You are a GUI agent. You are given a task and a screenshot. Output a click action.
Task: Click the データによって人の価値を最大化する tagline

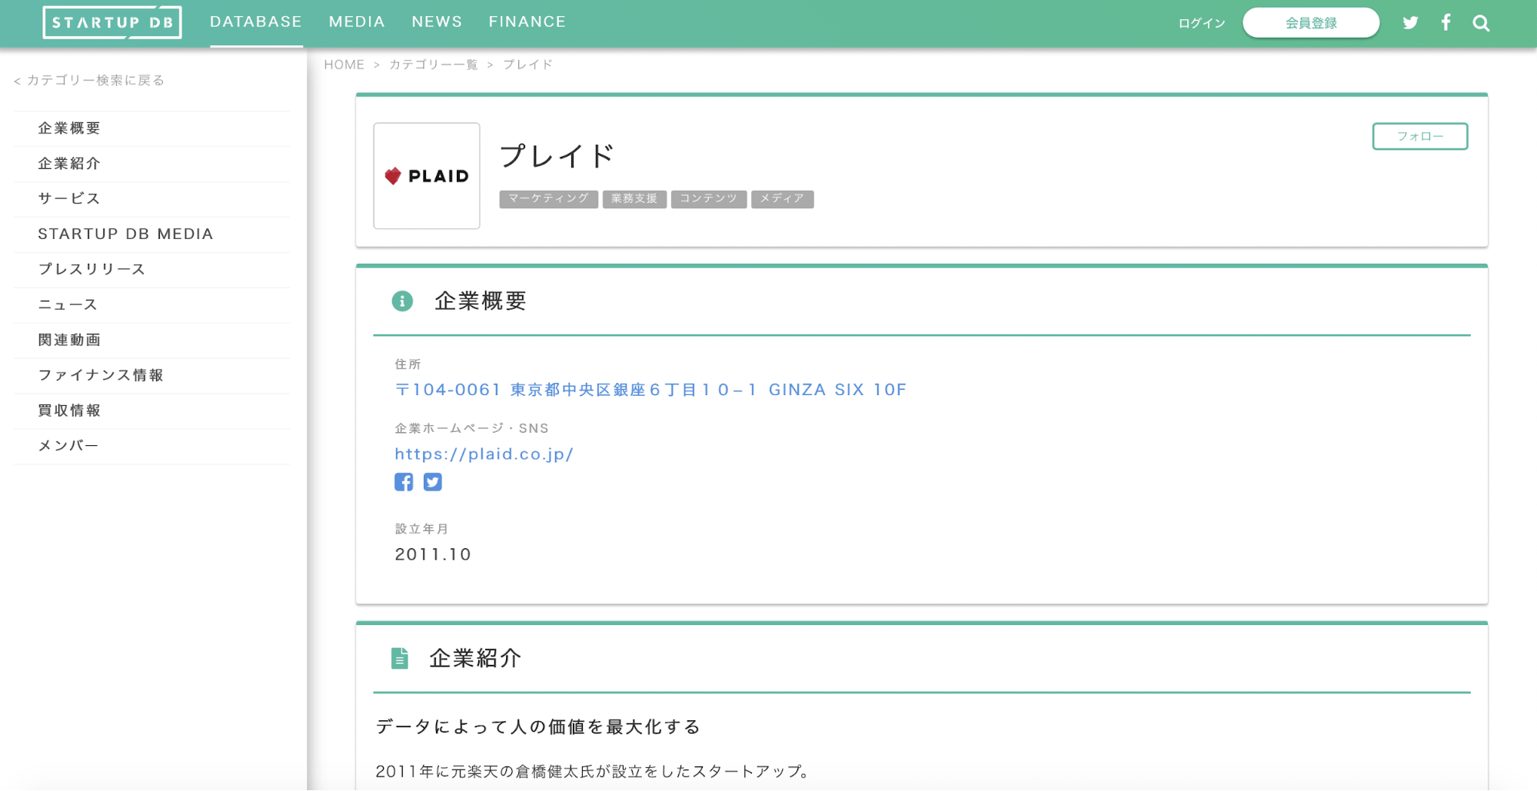coord(538,727)
